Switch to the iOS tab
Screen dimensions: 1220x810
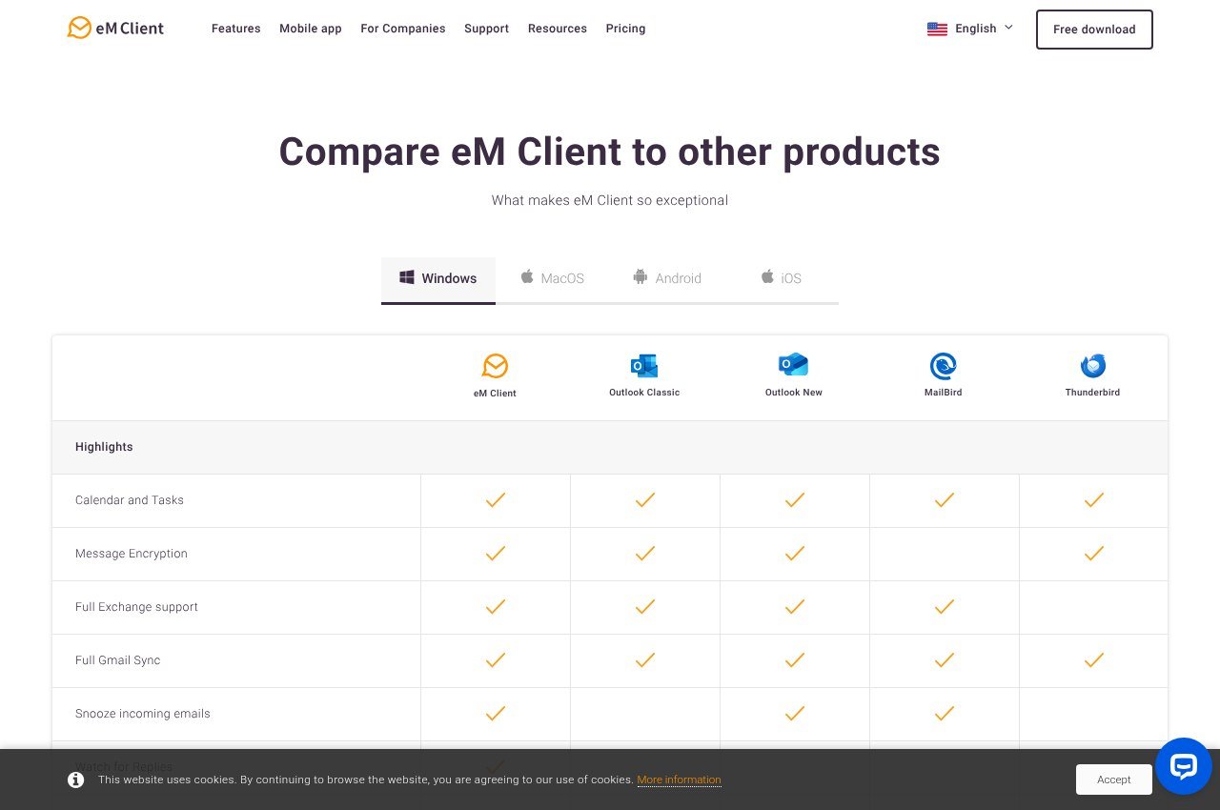[782, 279]
